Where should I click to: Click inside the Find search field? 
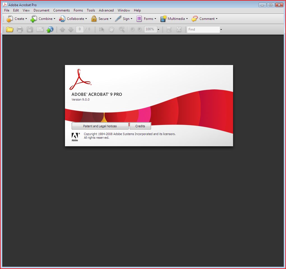203,29
